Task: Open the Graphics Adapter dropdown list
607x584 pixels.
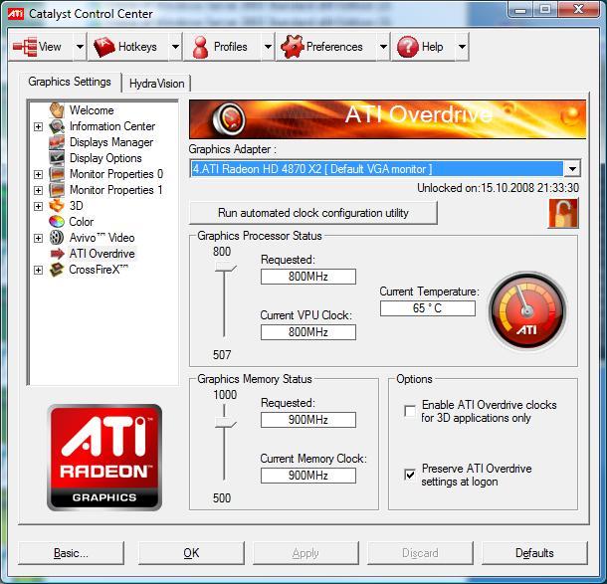Action: [572, 169]
